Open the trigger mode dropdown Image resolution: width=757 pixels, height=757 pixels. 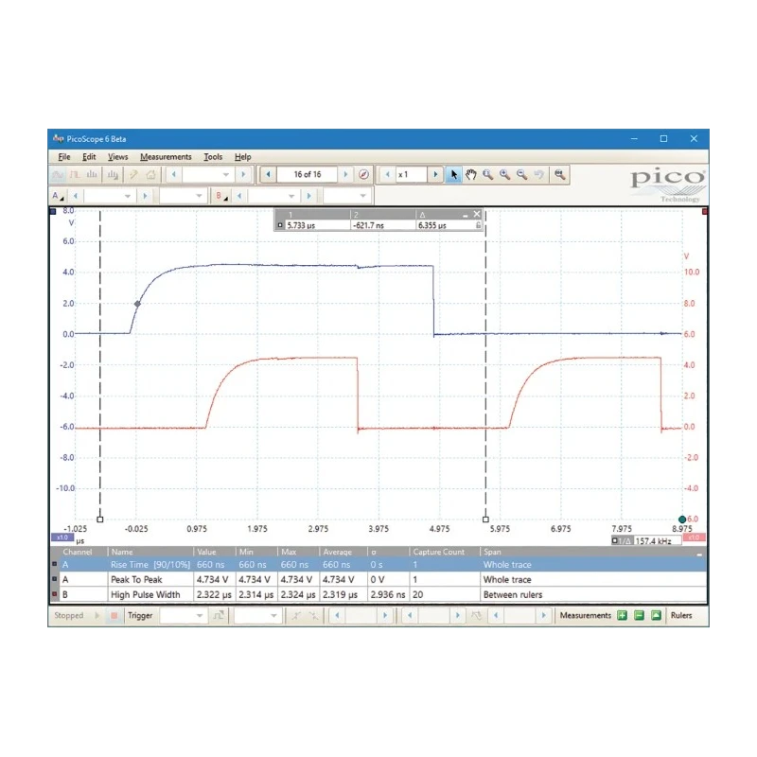[x=200, y=616]
